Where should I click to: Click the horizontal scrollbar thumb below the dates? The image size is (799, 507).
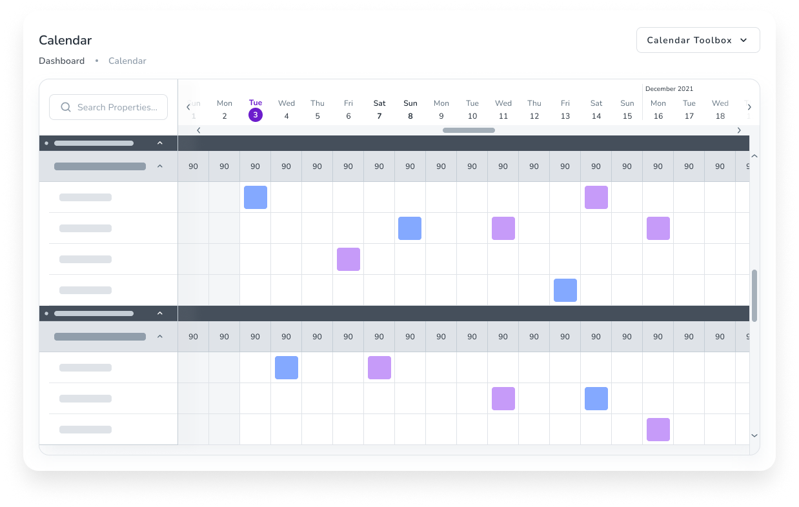(x=469, y=130)
